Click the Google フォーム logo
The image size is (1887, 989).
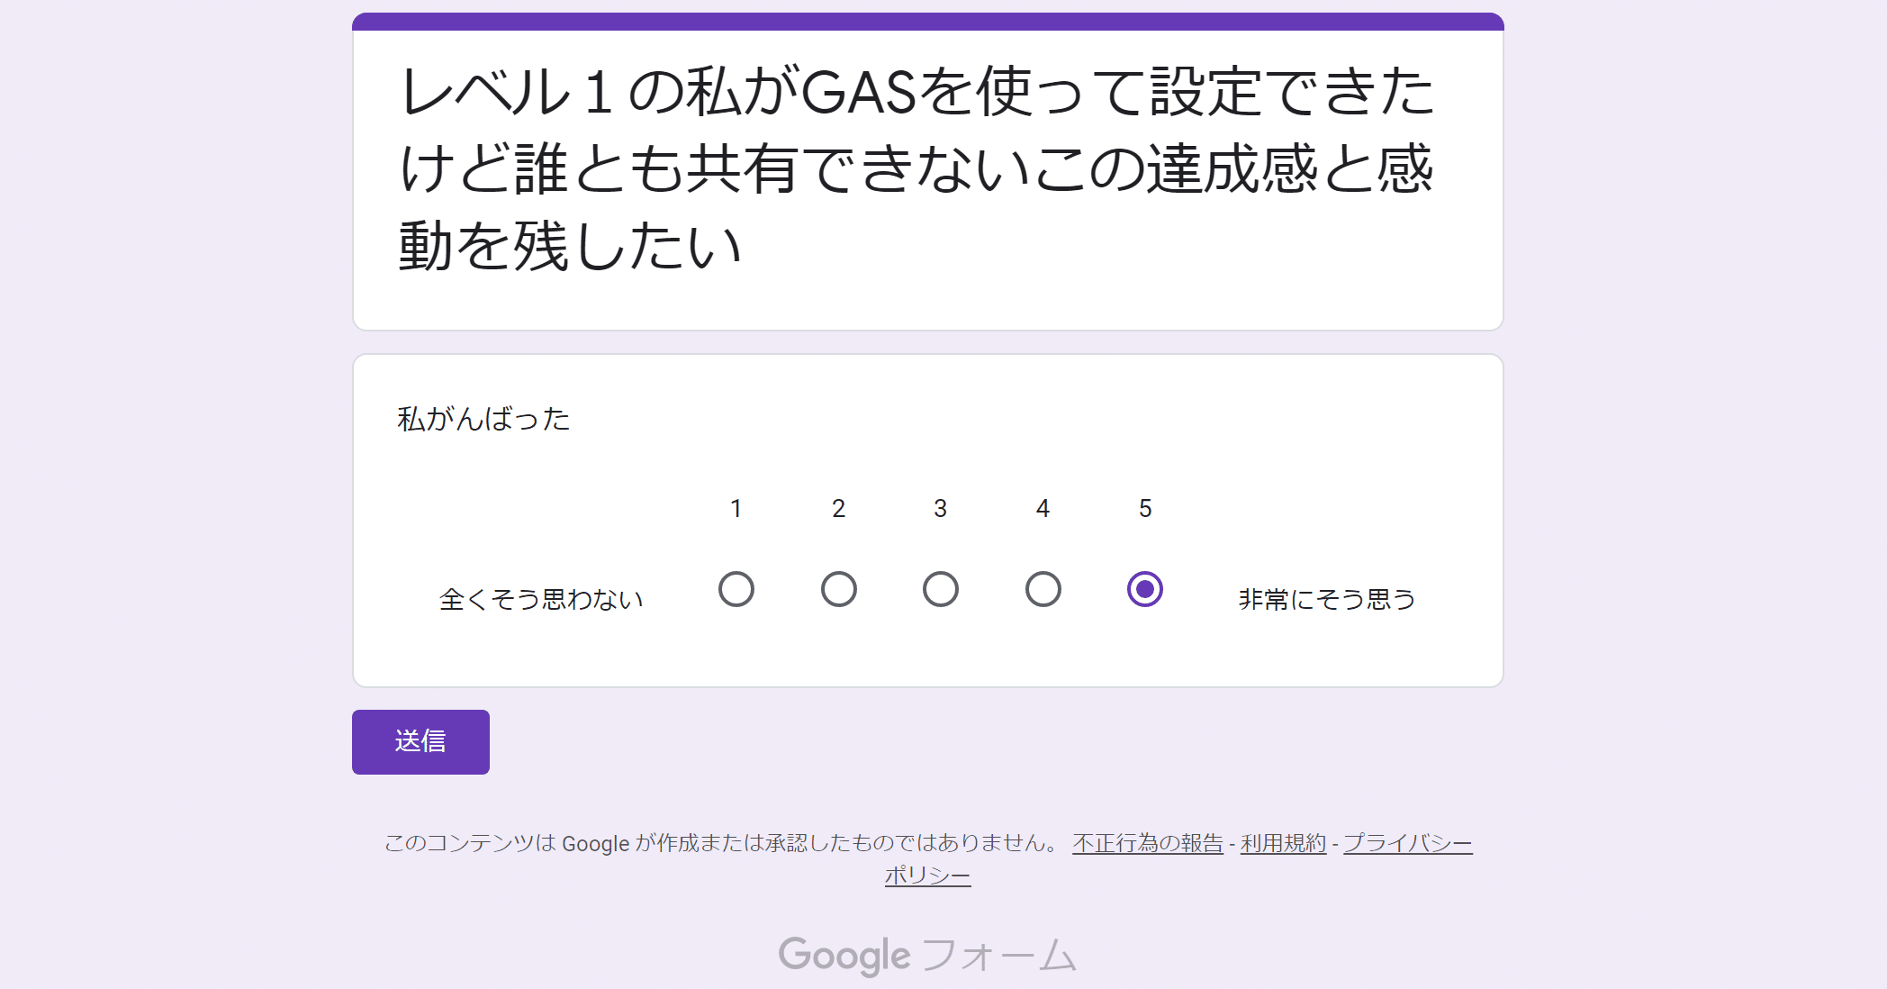929,956
